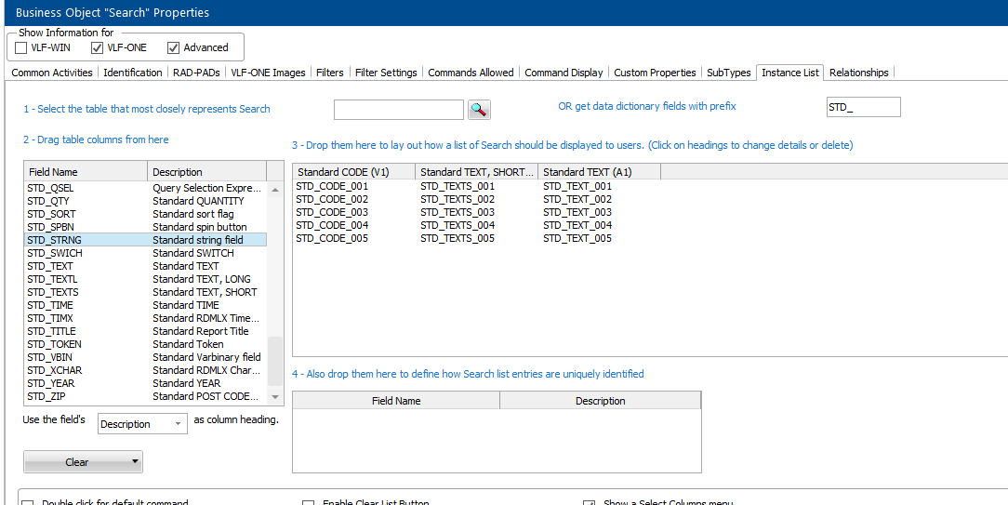Click the Standard CODE (V1) column heading

[353, 172]
